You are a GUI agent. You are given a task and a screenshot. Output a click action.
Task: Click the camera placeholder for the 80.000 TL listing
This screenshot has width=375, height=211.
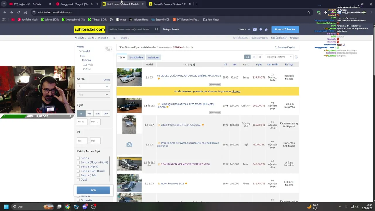(129, 144)
